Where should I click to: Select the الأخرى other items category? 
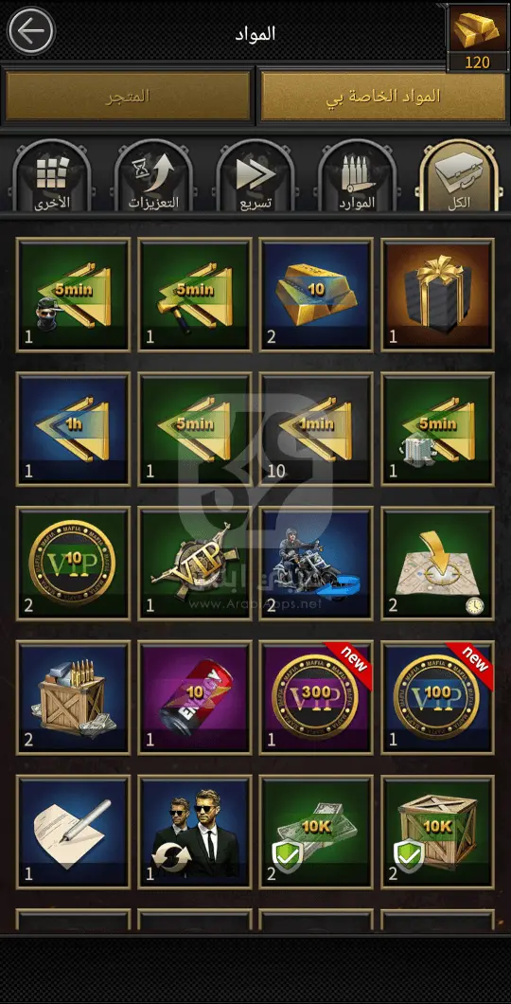(x=52, y=177)
